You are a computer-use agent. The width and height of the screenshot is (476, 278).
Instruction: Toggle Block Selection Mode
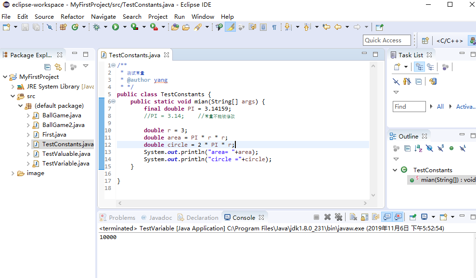pyautogui.click(x=263, y=27)
